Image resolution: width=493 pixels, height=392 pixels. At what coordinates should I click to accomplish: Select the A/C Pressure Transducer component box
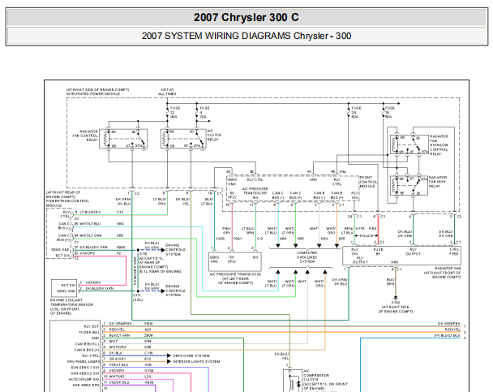tap(235, 262)
